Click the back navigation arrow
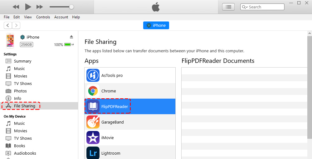Image resolution: width=312 pixels, height=159 pixels. coord(8,25)
